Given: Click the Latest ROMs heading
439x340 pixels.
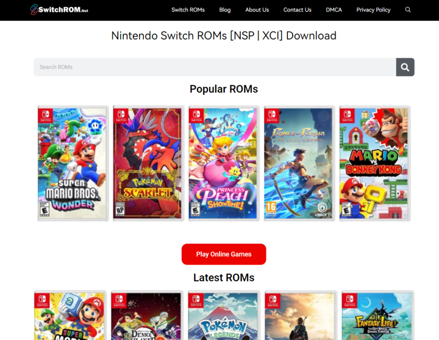Looking at the screenshot, I should click(x=224, y=278).
